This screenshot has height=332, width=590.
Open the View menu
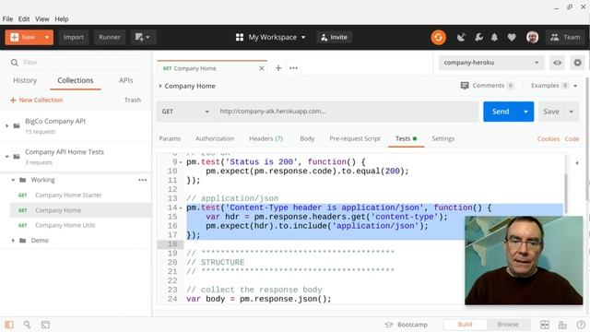point(42,18)
